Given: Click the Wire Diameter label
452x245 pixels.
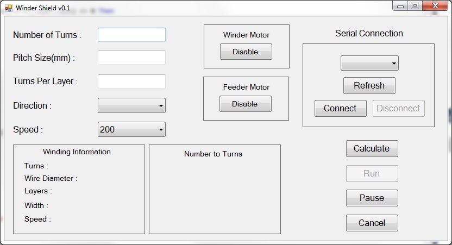Looking at the screenshot, I should (51, 178).
